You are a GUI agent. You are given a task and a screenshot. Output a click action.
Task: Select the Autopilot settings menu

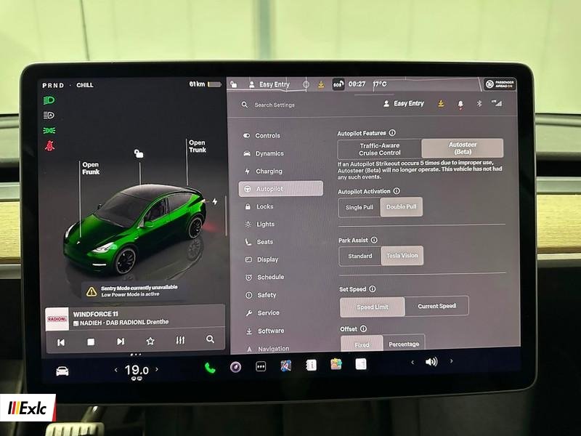pyautogui.click(x=281, y=189)
